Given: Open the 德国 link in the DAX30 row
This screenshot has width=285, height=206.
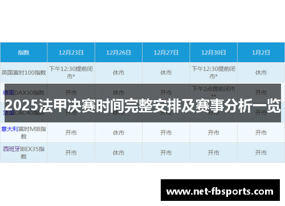Looking at the screenshot, I should pyautogui.click(x=9, y=93).
